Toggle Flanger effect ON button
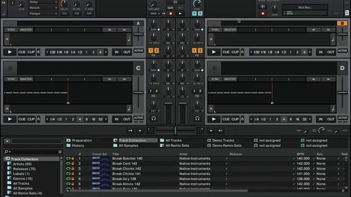This screenshot has width=351, height=197. 89,14
